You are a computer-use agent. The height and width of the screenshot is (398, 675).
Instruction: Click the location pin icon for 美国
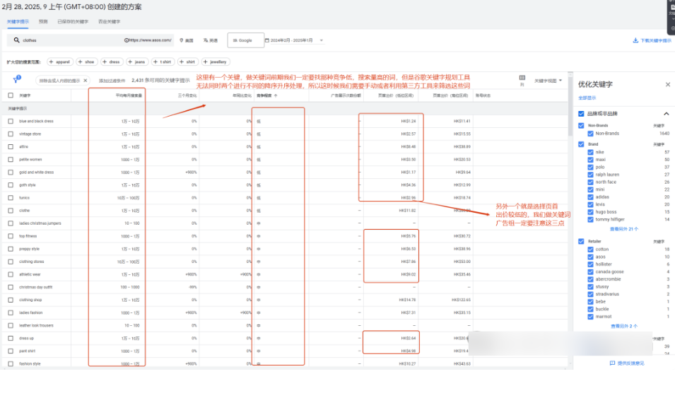tap(182, 40)
